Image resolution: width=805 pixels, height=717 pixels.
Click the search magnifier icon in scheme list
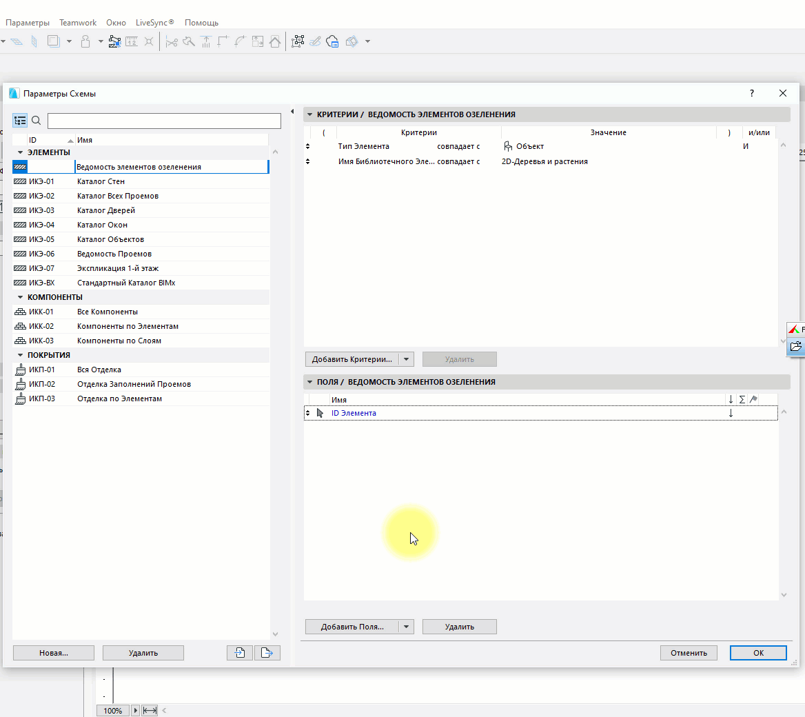[x=37, y=121]
